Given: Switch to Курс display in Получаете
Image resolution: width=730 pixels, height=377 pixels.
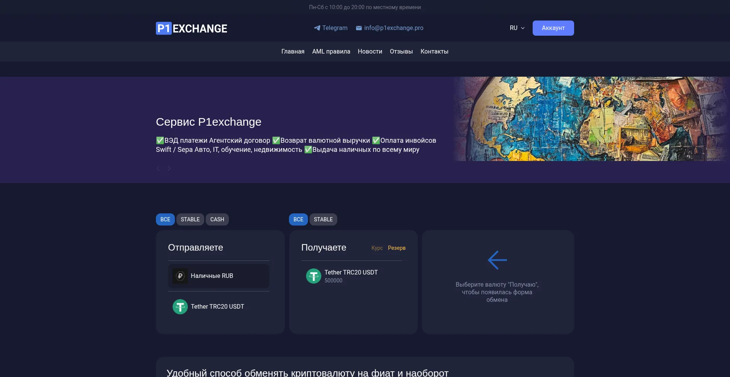Looking at the screenshot, I should (377, 248).
